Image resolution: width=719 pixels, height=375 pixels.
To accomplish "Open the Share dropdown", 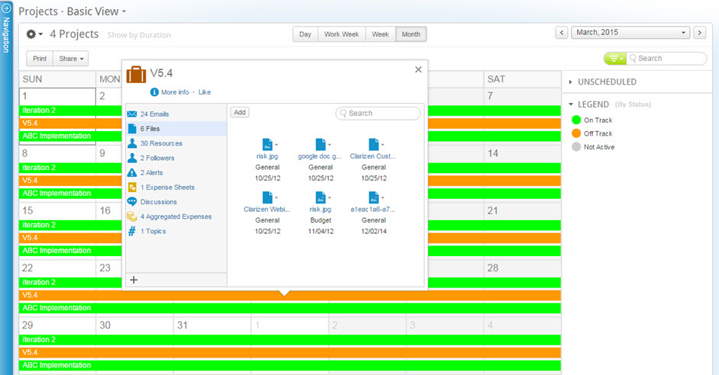I will (x=71, y=59).
